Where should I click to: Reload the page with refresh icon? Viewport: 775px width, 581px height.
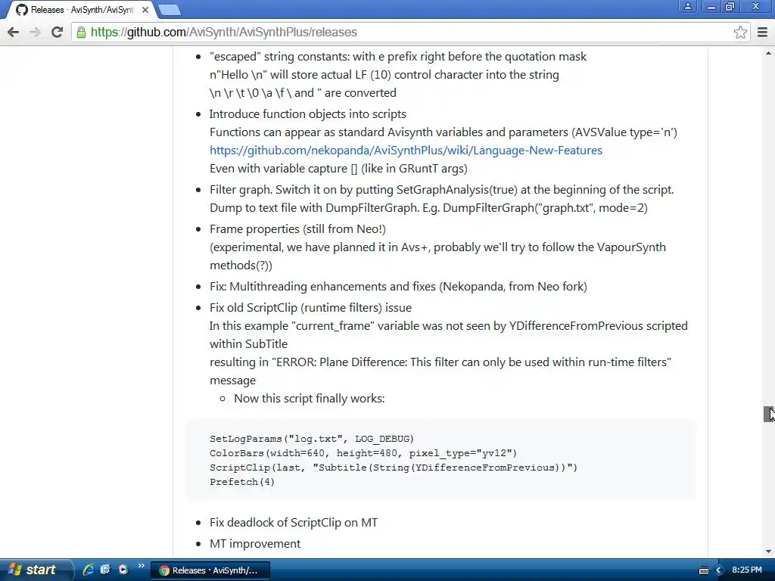pos(58,32)
